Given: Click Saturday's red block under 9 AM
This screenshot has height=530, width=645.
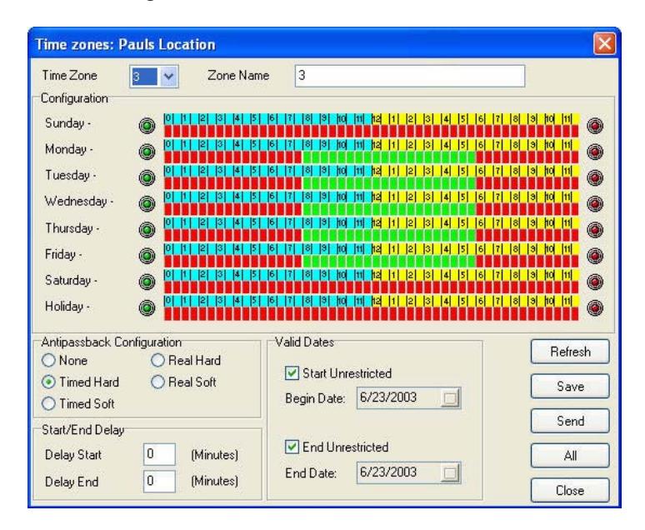Looking at the screenshot, I should (324, 287).
